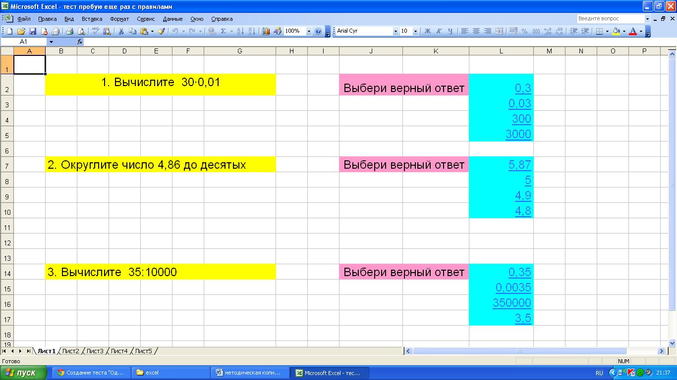Switch to the Лист2 sheet tab
677x380 pixels.
point(70,351)
